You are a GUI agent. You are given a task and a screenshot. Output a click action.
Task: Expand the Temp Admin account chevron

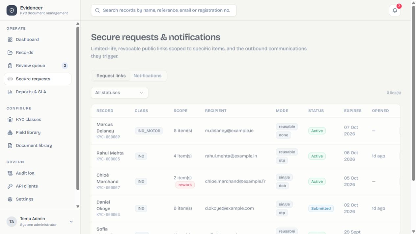[71, 222]
